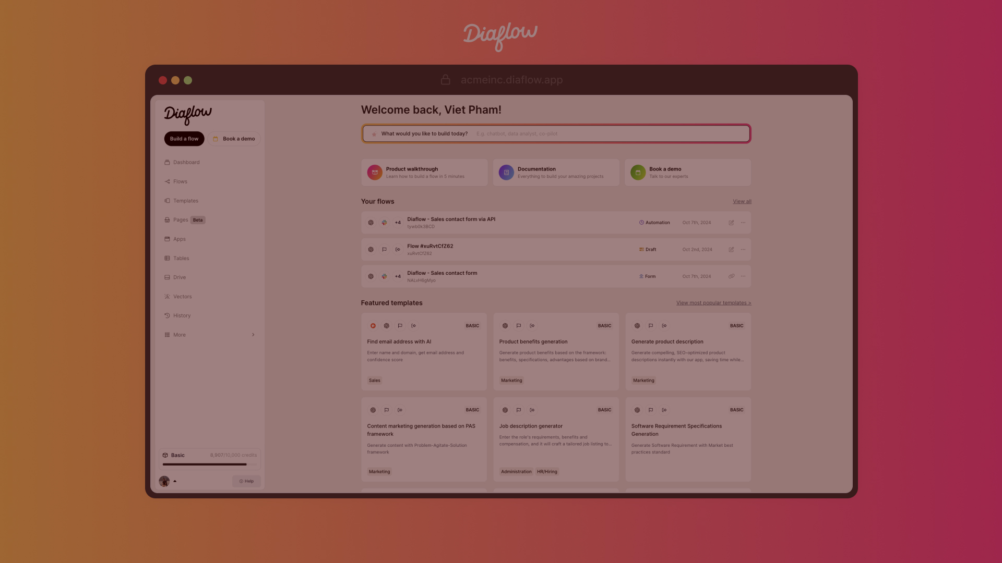Open History using the clock icon
Screen dimensions: 1002x563
coord(167,315)
